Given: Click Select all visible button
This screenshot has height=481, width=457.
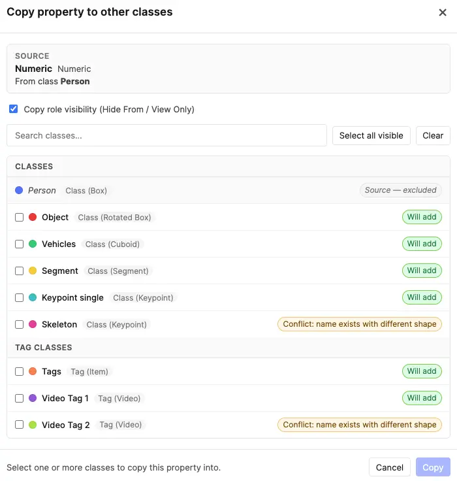Looking at the screenshot, I should [371, 135].
